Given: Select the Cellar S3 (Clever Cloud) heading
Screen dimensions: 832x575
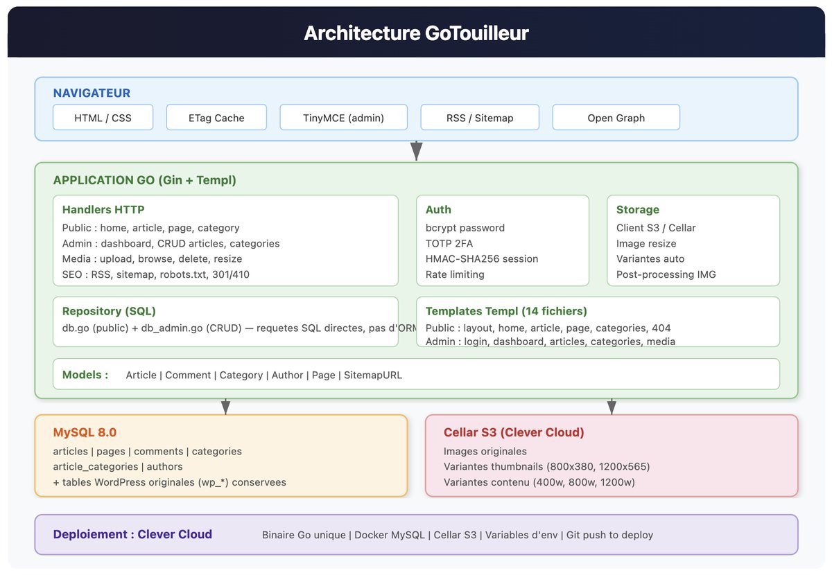Looking at the screenshot, I should [514, 432].
